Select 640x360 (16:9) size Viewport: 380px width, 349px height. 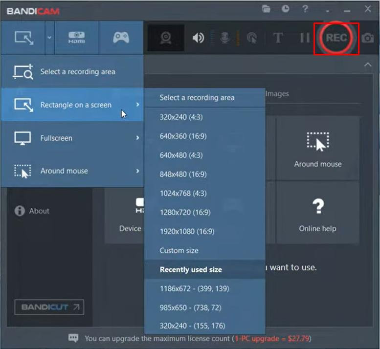tap(205, 136)
